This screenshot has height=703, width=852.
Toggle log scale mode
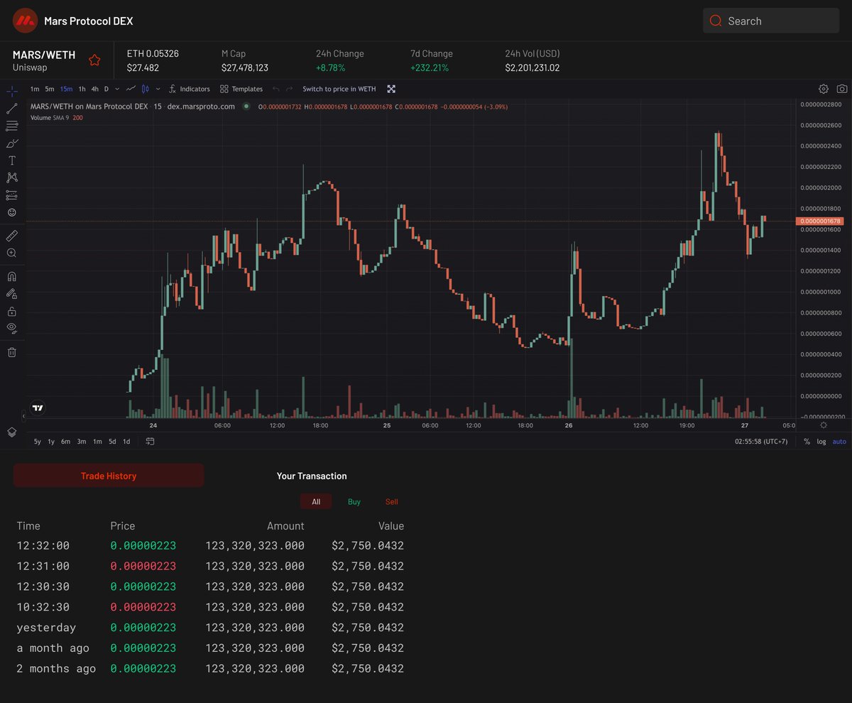[x=821, y=441]
